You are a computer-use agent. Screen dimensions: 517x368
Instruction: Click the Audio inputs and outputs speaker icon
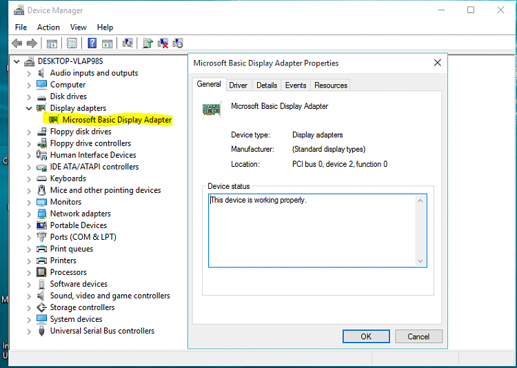click(x=41, y=73)
